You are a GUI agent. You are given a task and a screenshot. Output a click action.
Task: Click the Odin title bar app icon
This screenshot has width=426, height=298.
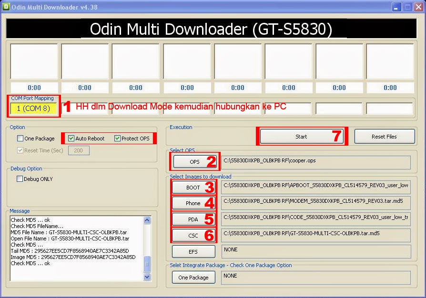(x=6, y=7)
